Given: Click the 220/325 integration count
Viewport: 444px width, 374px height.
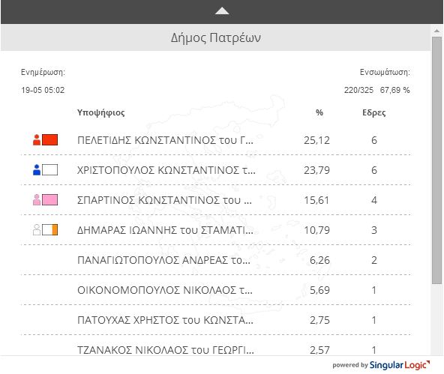Looking at the screenshot, I should pos(358,90).
